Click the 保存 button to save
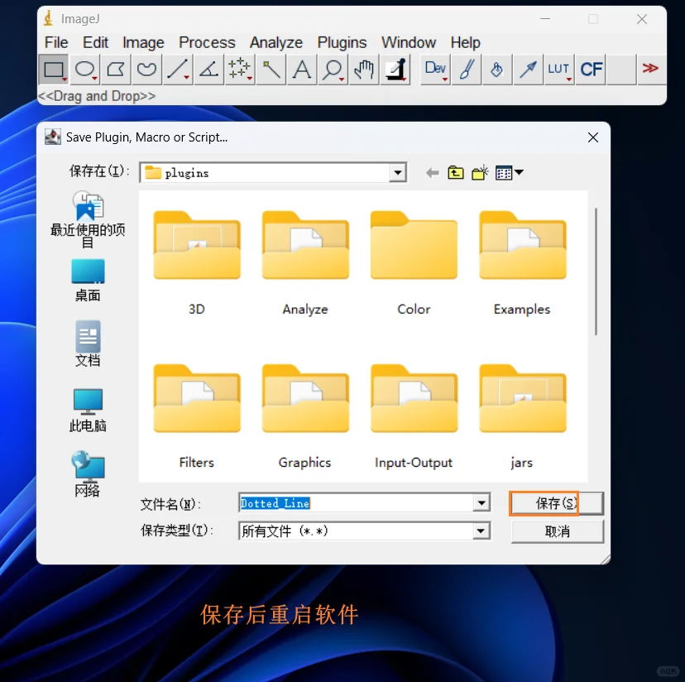Image resolution: width=685 pixels, height=682 pixels. tap(555, 502)
